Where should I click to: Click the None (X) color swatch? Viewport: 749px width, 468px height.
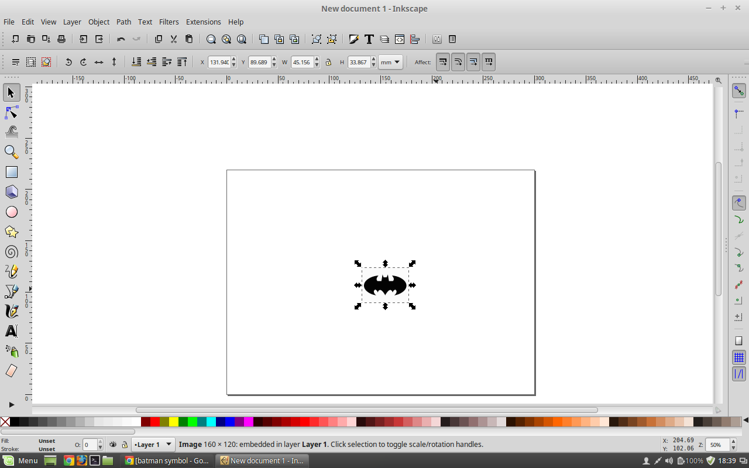(5, 422)
